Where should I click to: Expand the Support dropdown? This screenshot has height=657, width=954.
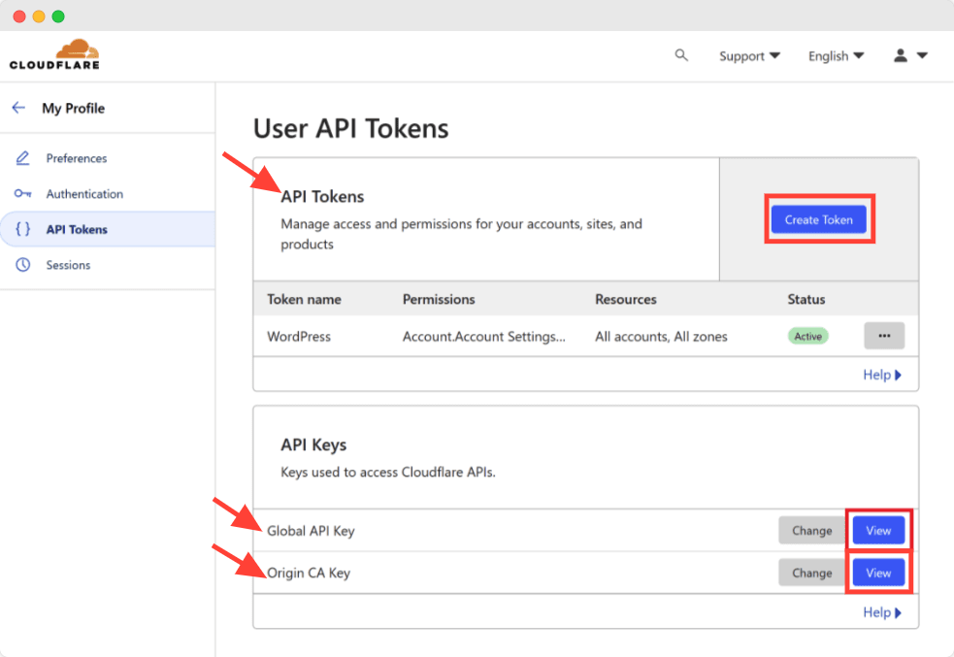(749, 55)
